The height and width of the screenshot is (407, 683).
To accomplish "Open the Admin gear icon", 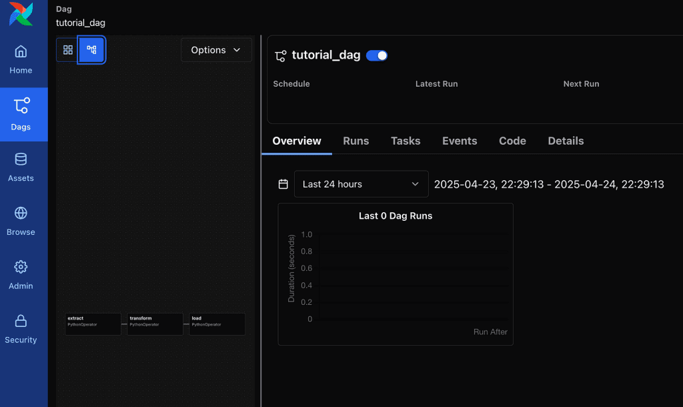I will (21, 268).
